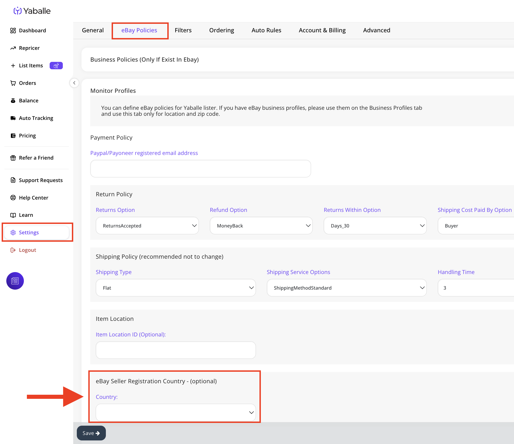Click the Support Requests document icon
This screenshot has width=514, height=444.
13,180
